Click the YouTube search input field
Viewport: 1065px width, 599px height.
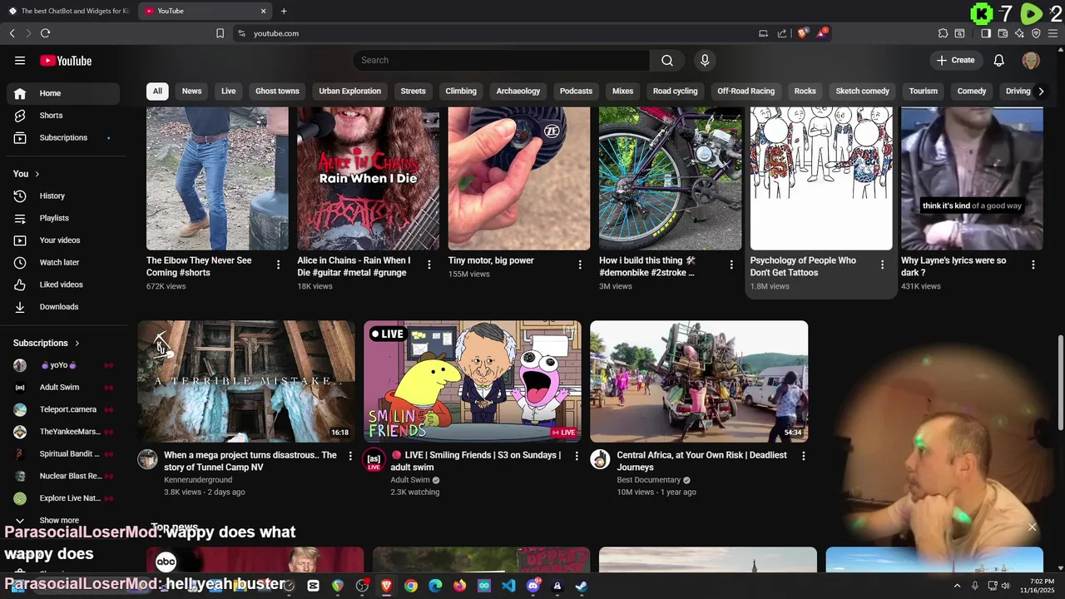click(x=502, y=60)
